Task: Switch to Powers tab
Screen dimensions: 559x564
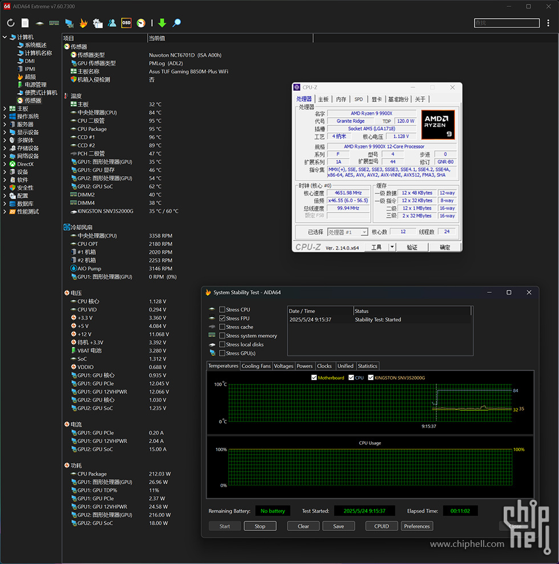Action: [305, 366]
